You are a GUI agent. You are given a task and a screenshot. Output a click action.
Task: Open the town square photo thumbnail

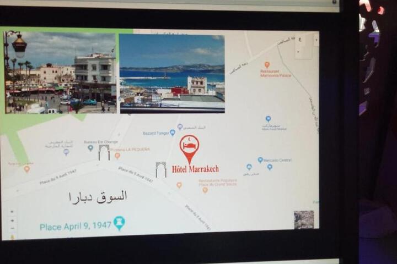(60, 73)
